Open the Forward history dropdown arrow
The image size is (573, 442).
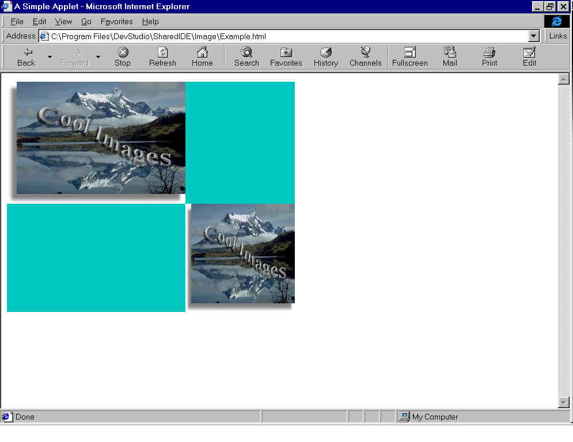pyautogui.click(x=98, y=57)
